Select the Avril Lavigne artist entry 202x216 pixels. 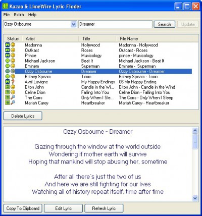(x=36, y=82)
